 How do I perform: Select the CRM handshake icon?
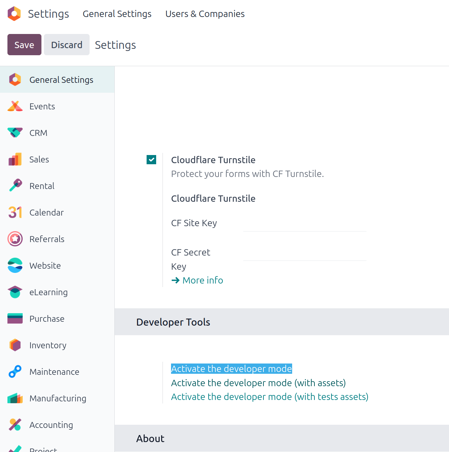15,133
